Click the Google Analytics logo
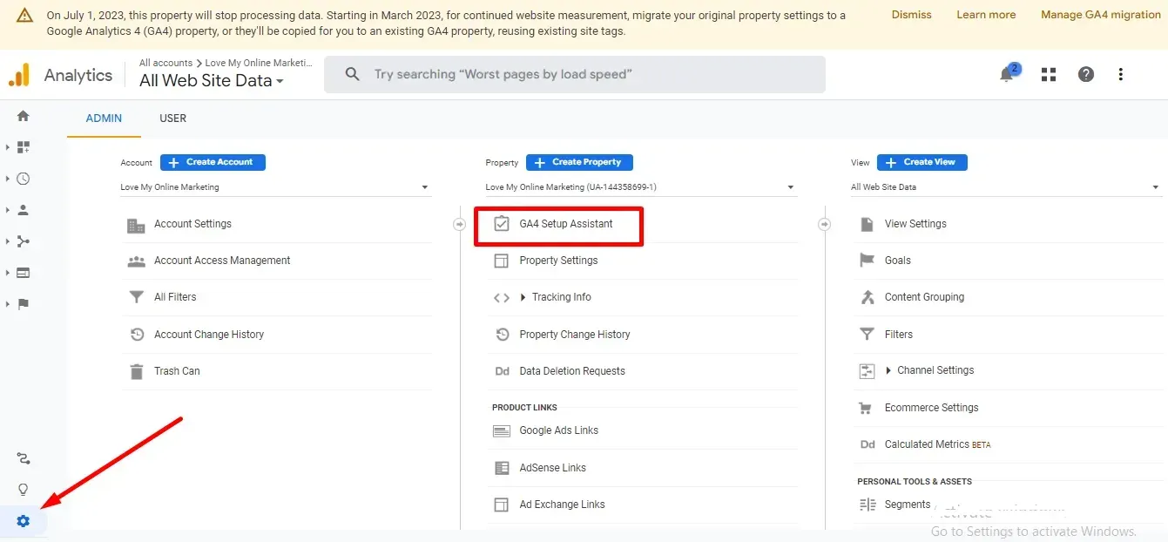This screenshot has width=1168, height=542. tap(19, 75)
